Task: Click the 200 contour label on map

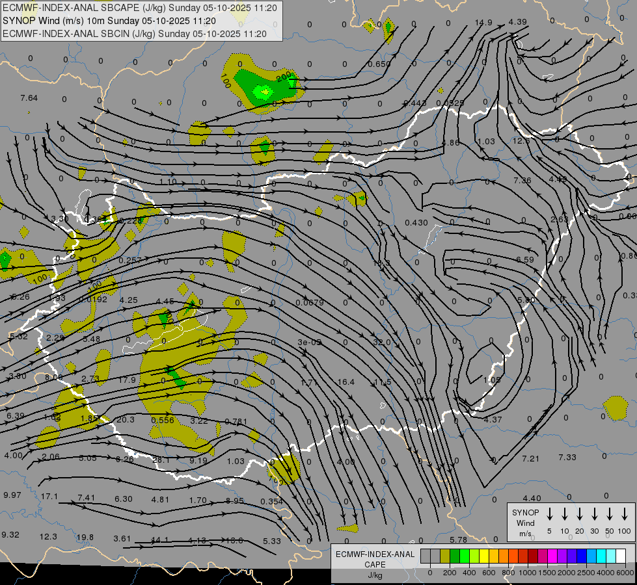Action: click(284, 76)
